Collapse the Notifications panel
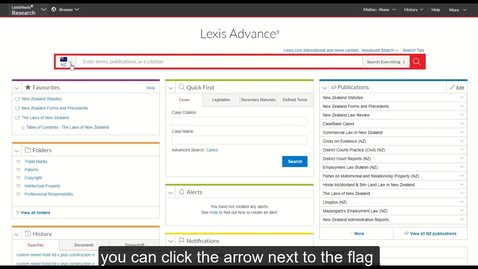478x269 pixels. pos(171,241)
